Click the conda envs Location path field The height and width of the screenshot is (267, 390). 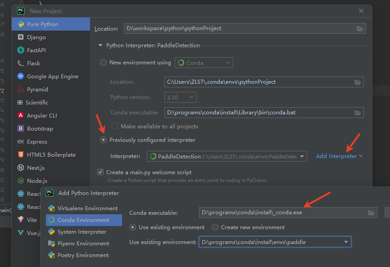(x=264, y=82)
